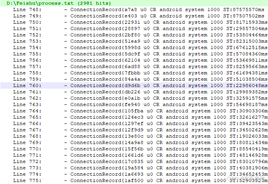The width and height of the screenshot is (268, 184).
Task: Open search hit Line 771 with 1661d6
Action: [134, 155]
